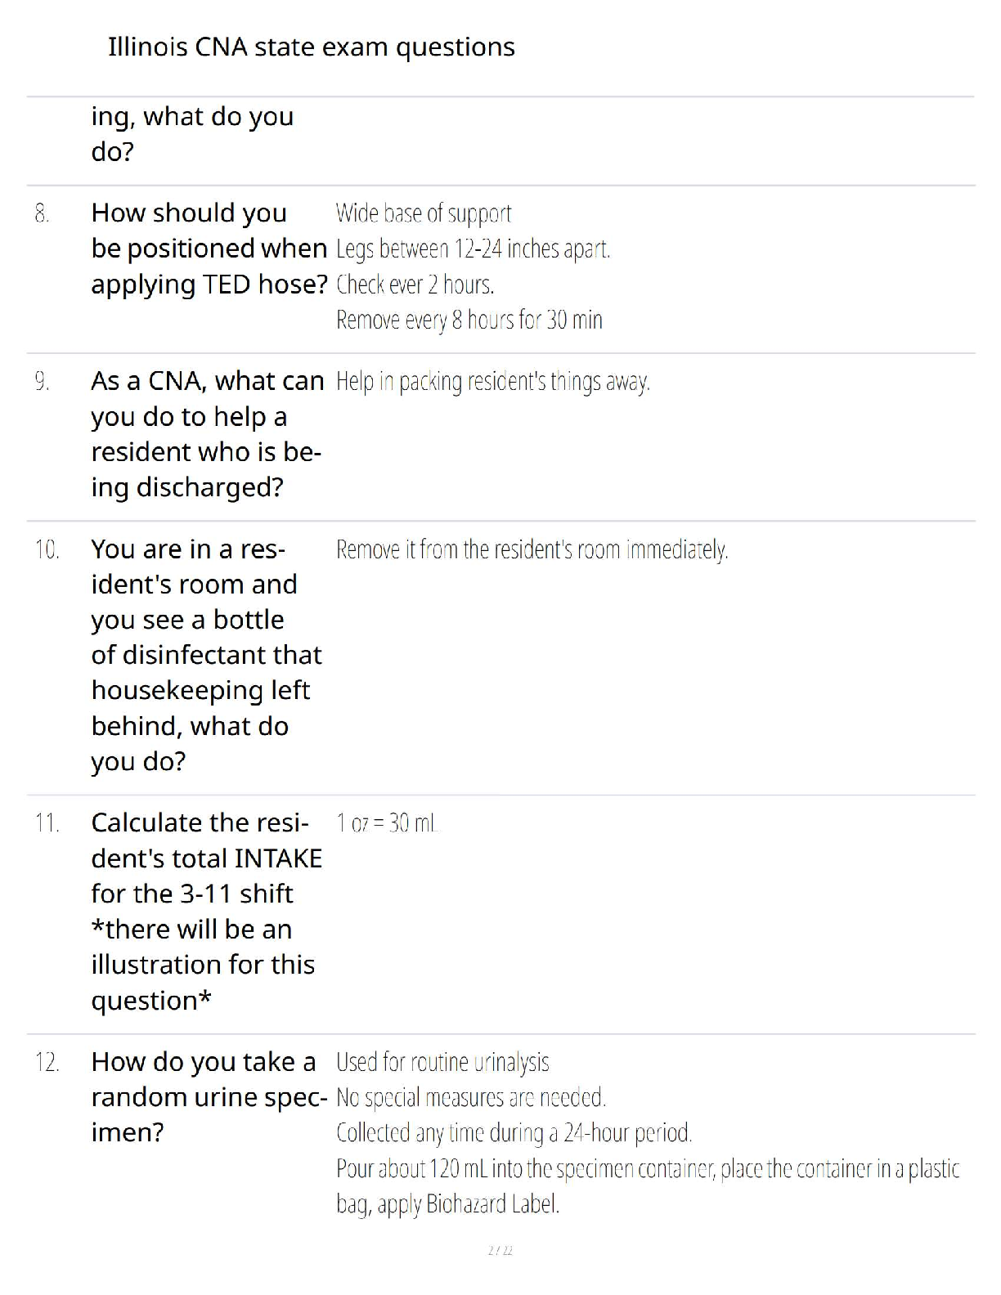Click question number 11
Image resolution: width=1001 pixels, height=1295 pixels.
click(x=47, y=823)
